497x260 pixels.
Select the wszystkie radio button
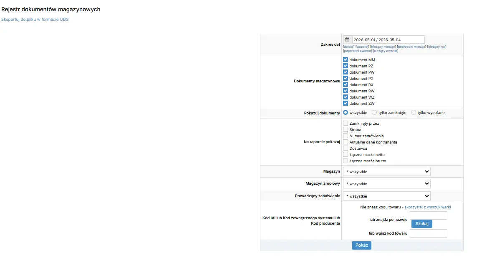pos(346,112)
